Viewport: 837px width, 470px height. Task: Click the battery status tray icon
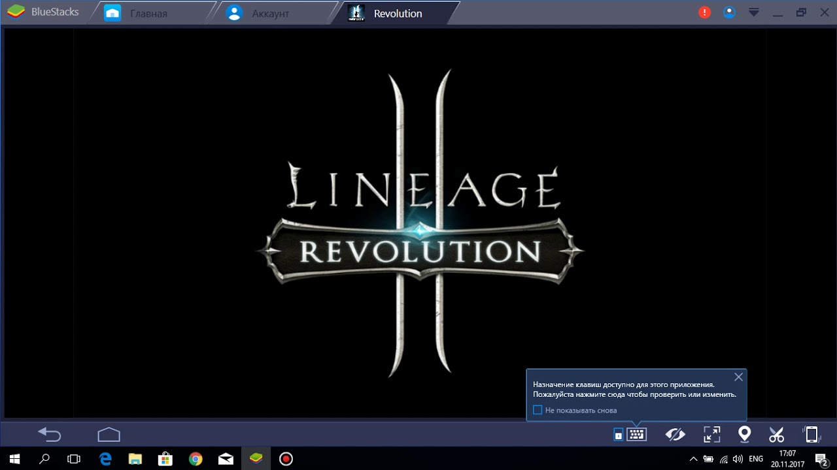[x=708, y=459]
